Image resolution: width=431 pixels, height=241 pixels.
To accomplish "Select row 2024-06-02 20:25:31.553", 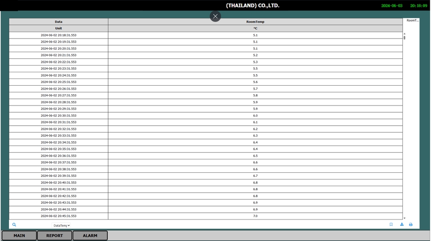I will coord(206,82).
